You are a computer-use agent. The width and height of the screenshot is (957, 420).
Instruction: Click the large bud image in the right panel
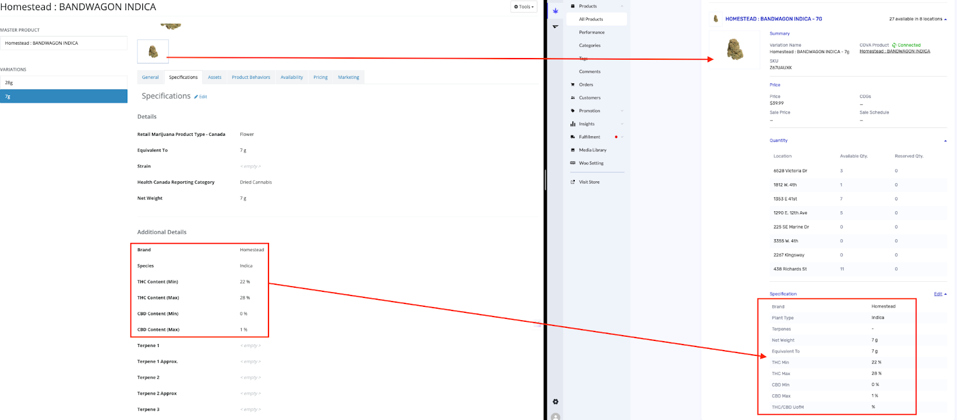pos(734,50)
